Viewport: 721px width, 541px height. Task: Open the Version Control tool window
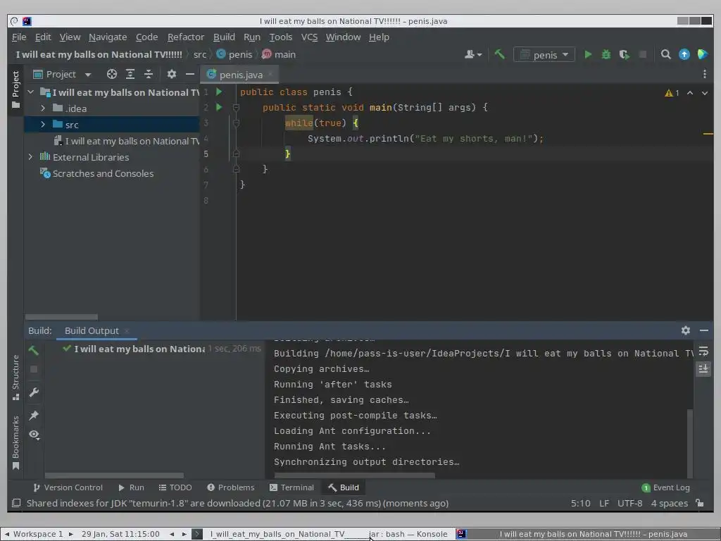pos(68,487)
